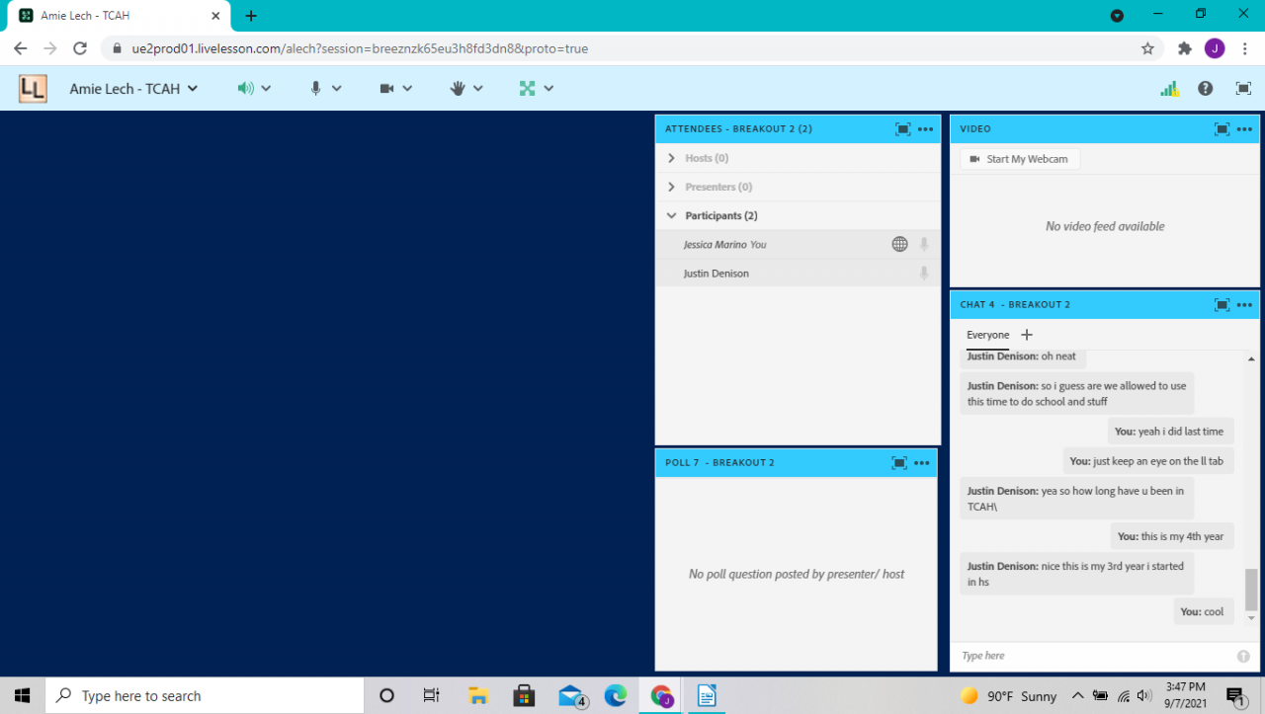Open Poll 7 pod options menu
Screen dimensions: 1265x714
[x=922, y=462]
